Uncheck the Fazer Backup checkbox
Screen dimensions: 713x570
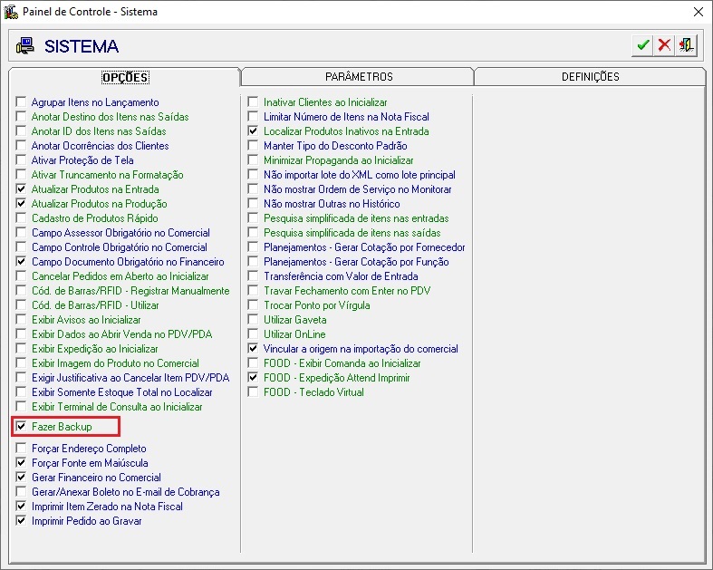click(x=21, y=427)
